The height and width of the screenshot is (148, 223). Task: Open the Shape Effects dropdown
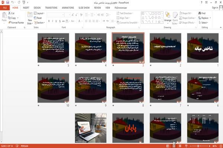tap(187, 23)
